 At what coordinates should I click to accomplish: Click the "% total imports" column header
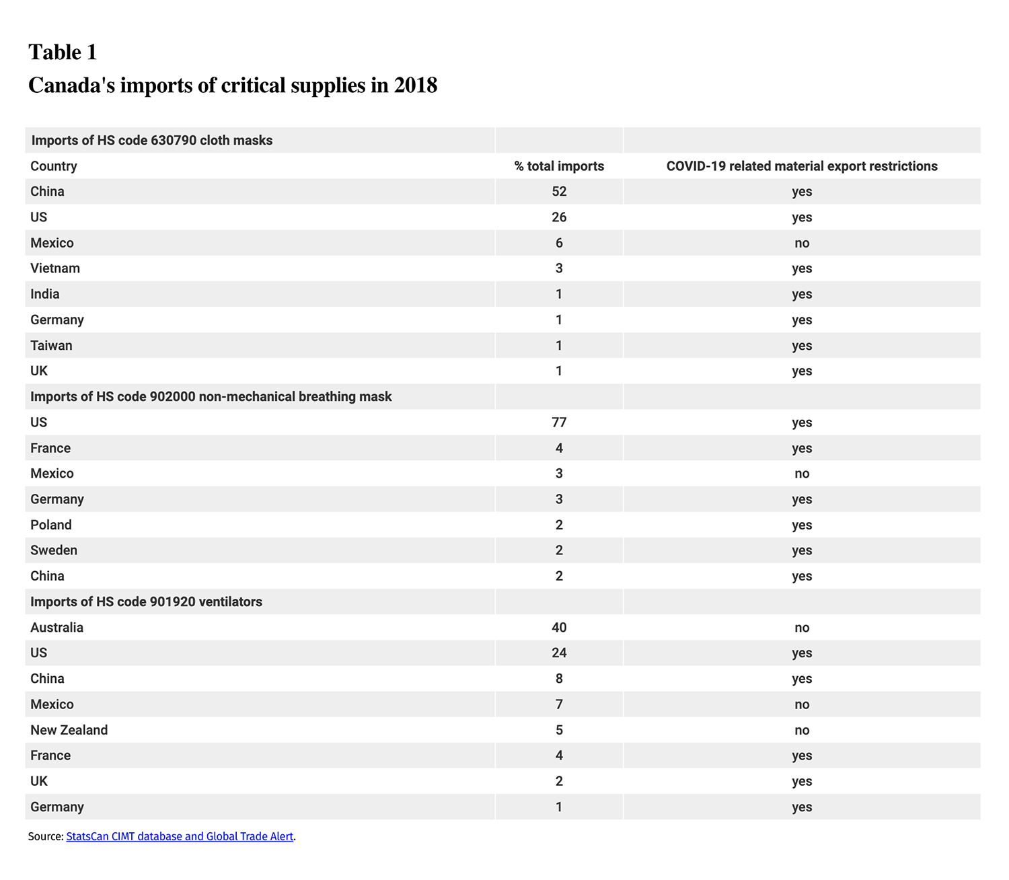tap(559, 166)
